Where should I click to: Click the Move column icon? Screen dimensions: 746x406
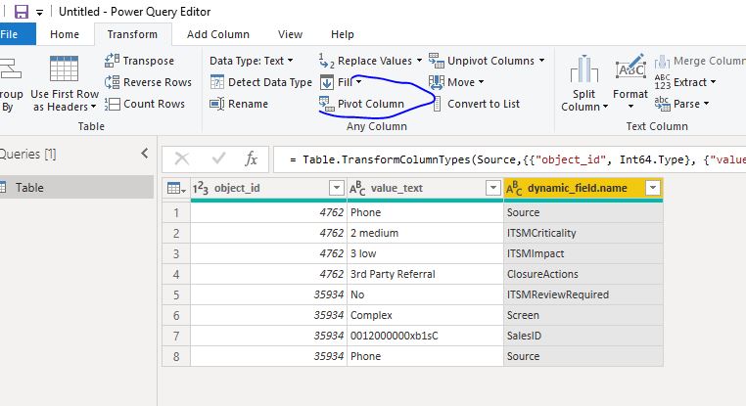(x=437, y=82)
